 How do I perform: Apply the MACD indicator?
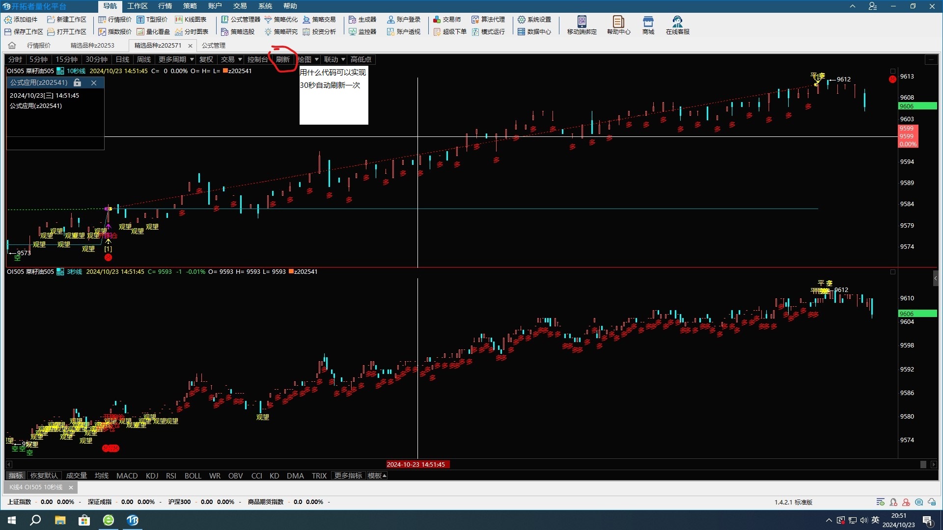pos(127,476)
